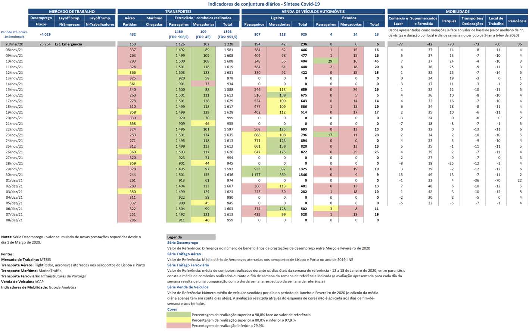The width and height of the screenshot is (529, 331).
Task: Click the Período Pré-Covid-19 Benchmark label
Action: (x=14, y=34)
